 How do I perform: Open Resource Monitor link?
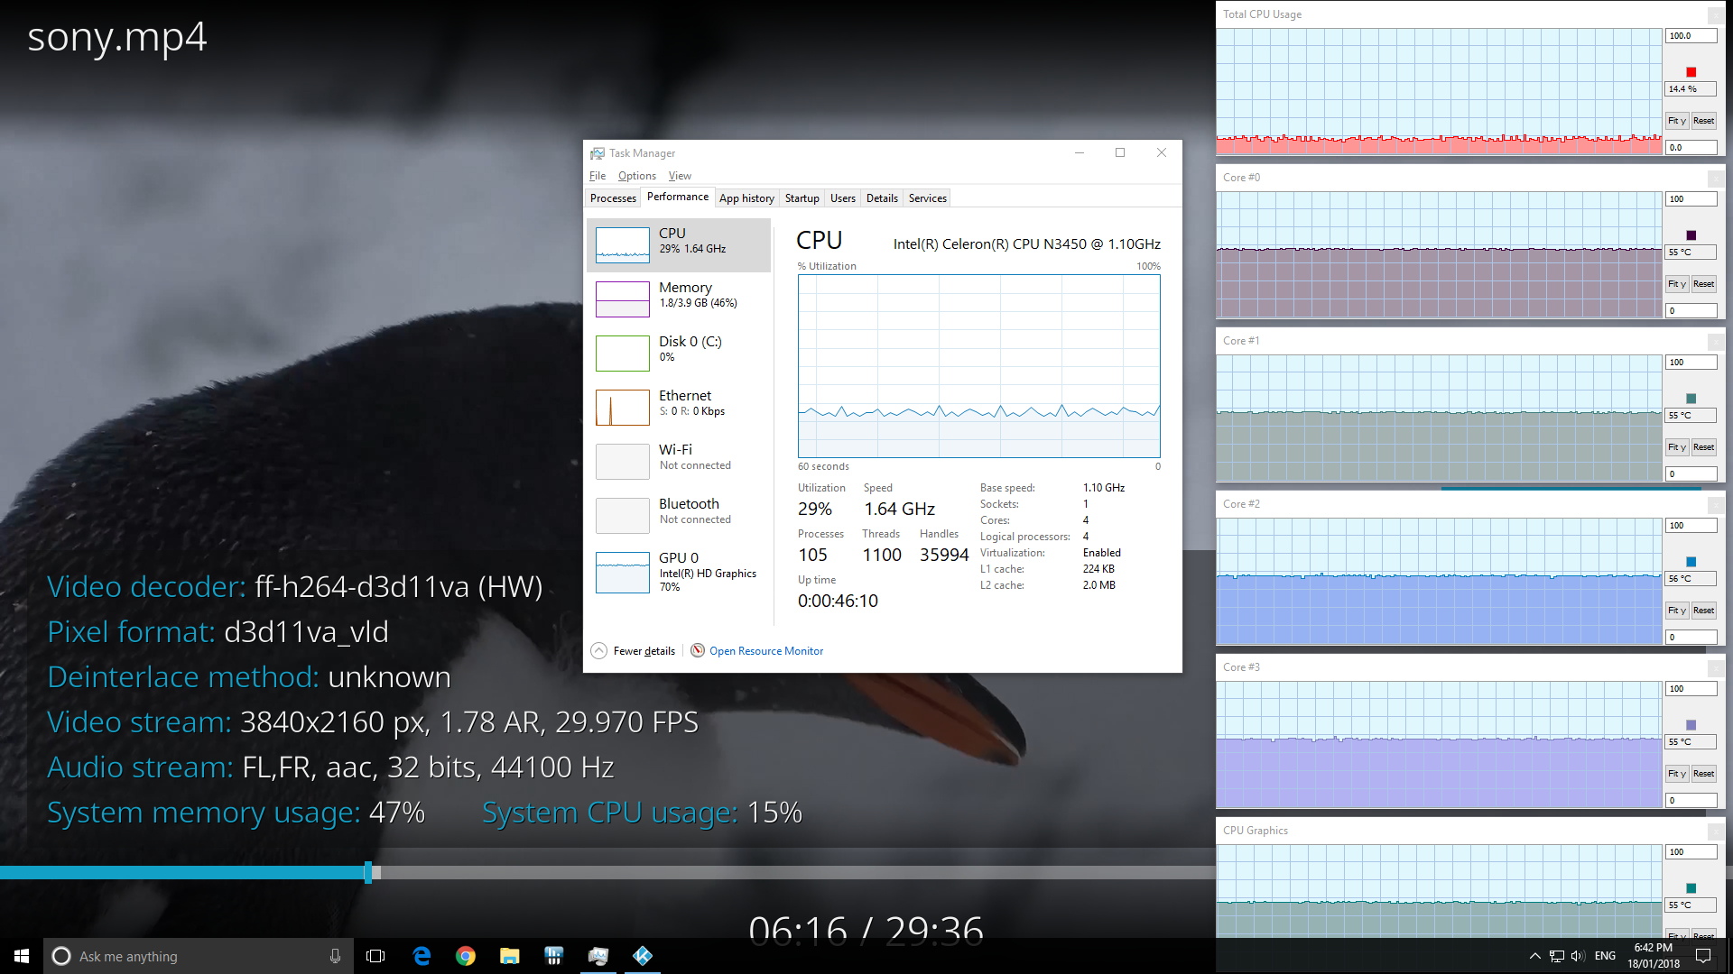[x=766, y=651]
